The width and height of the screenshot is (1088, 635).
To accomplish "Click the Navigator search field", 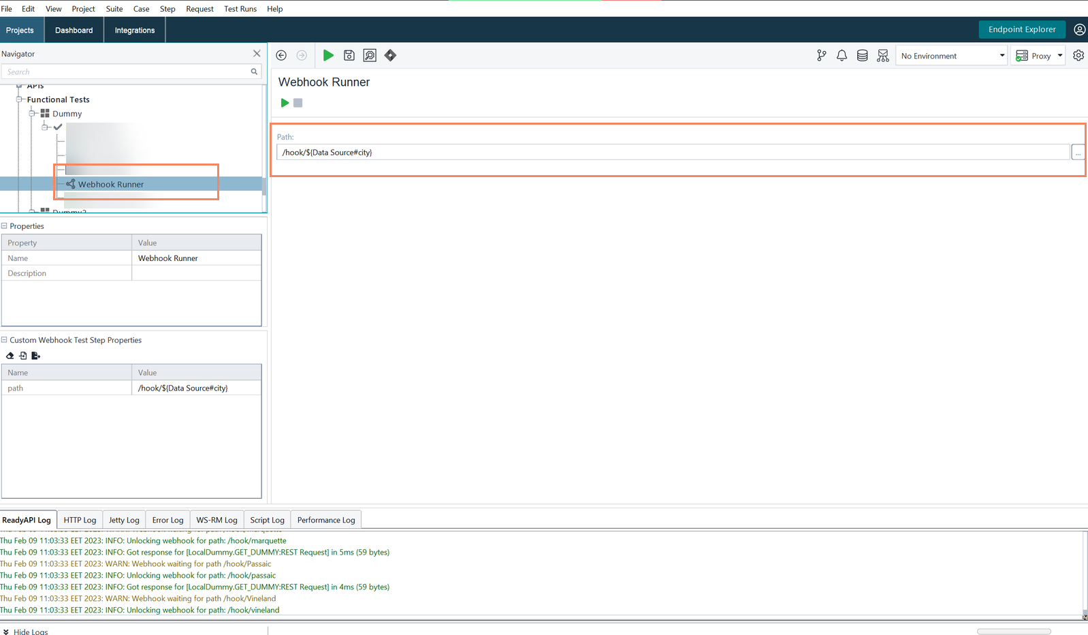I will pyautogui.click(x=131, y=72).
